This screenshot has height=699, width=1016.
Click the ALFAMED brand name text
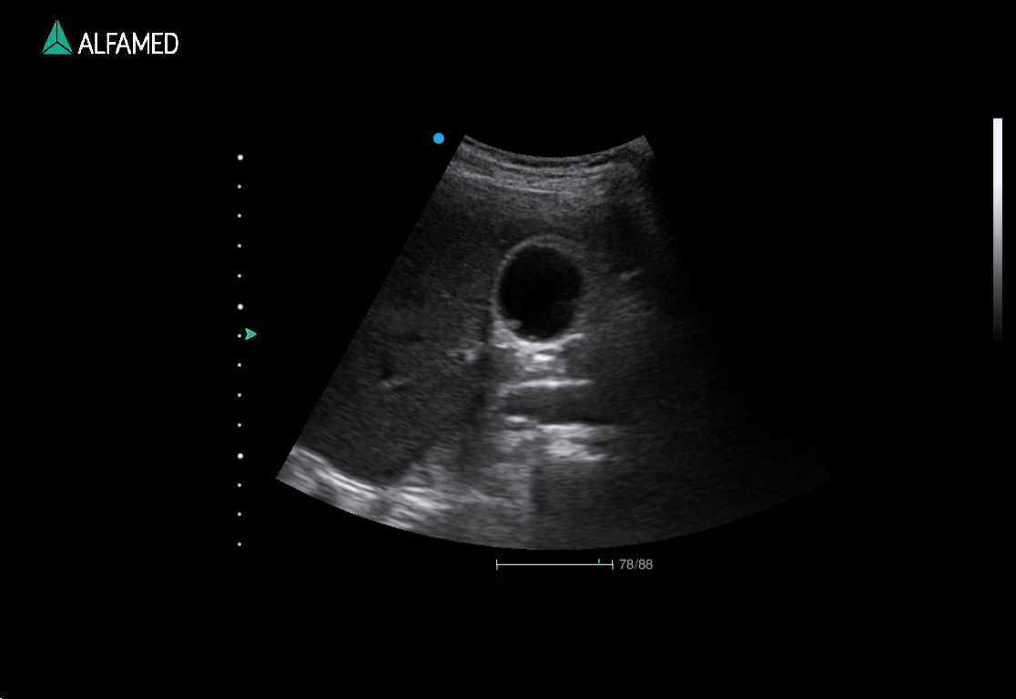tap(127, 43)
